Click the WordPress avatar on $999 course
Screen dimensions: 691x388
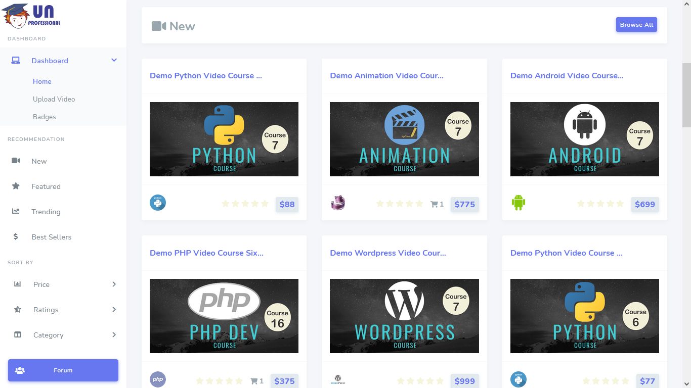338,379
